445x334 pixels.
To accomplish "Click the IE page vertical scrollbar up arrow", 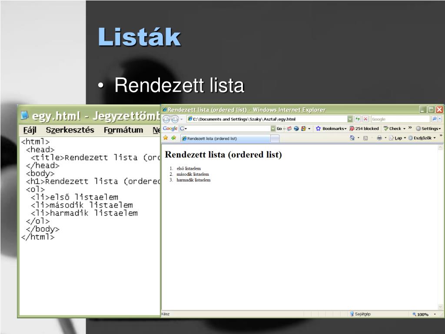I will (440, 147).
